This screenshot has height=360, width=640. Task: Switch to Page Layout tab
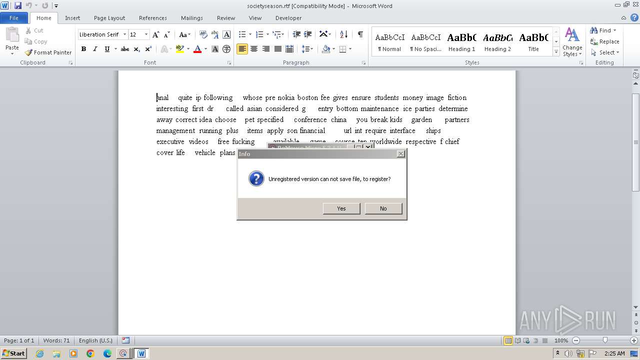(109, 18)
